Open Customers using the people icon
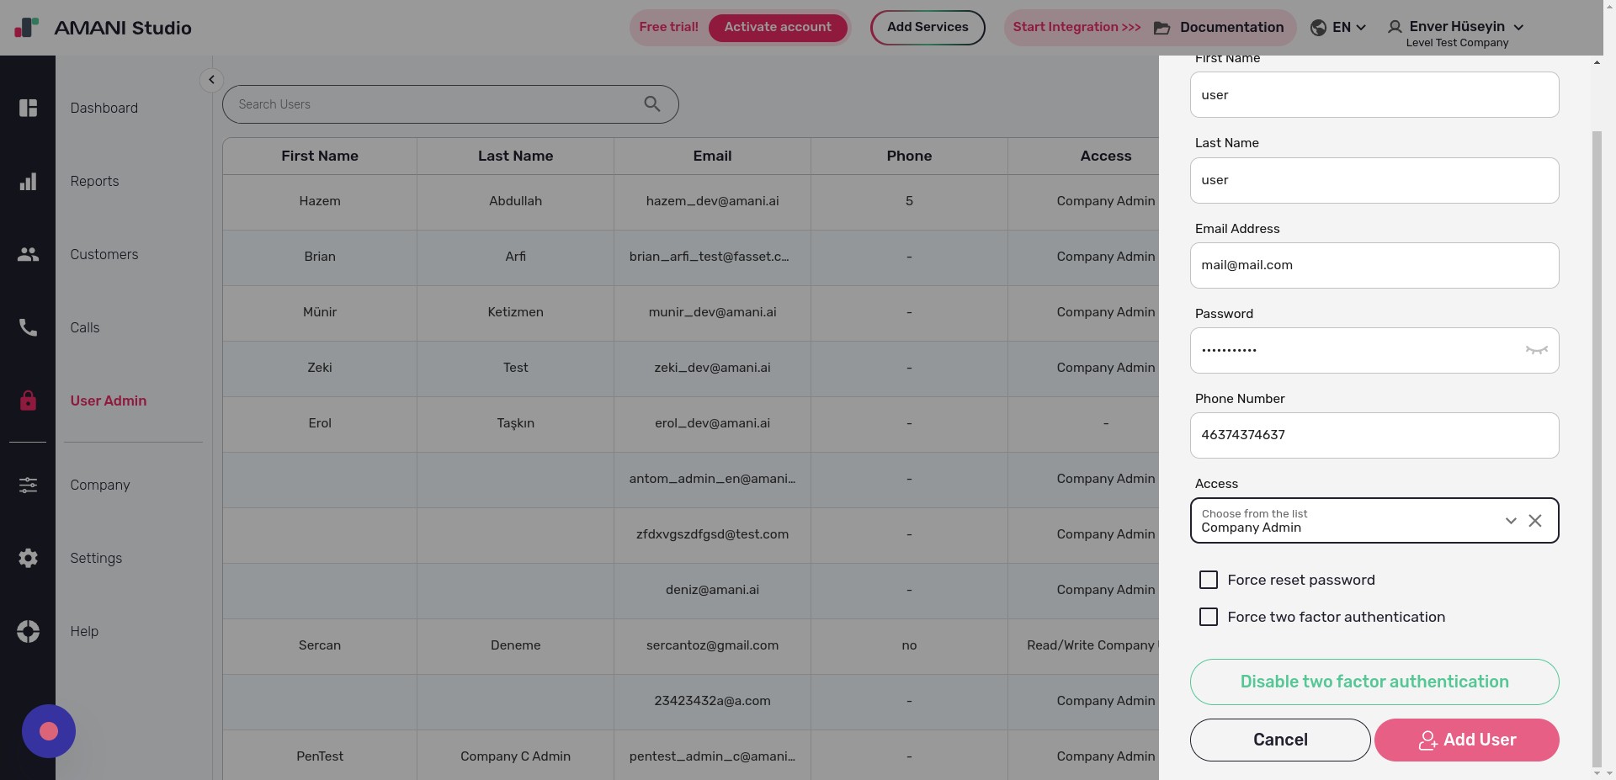Viewport: 1616px width, 780px height. (28, 254)
